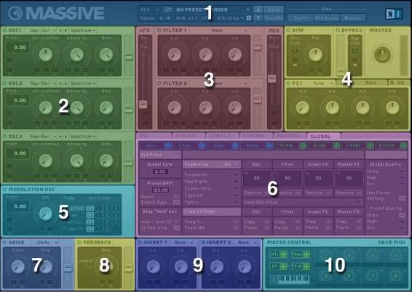Click the Mix fader between filters
The image size is (412, 292).
[272, 79]
